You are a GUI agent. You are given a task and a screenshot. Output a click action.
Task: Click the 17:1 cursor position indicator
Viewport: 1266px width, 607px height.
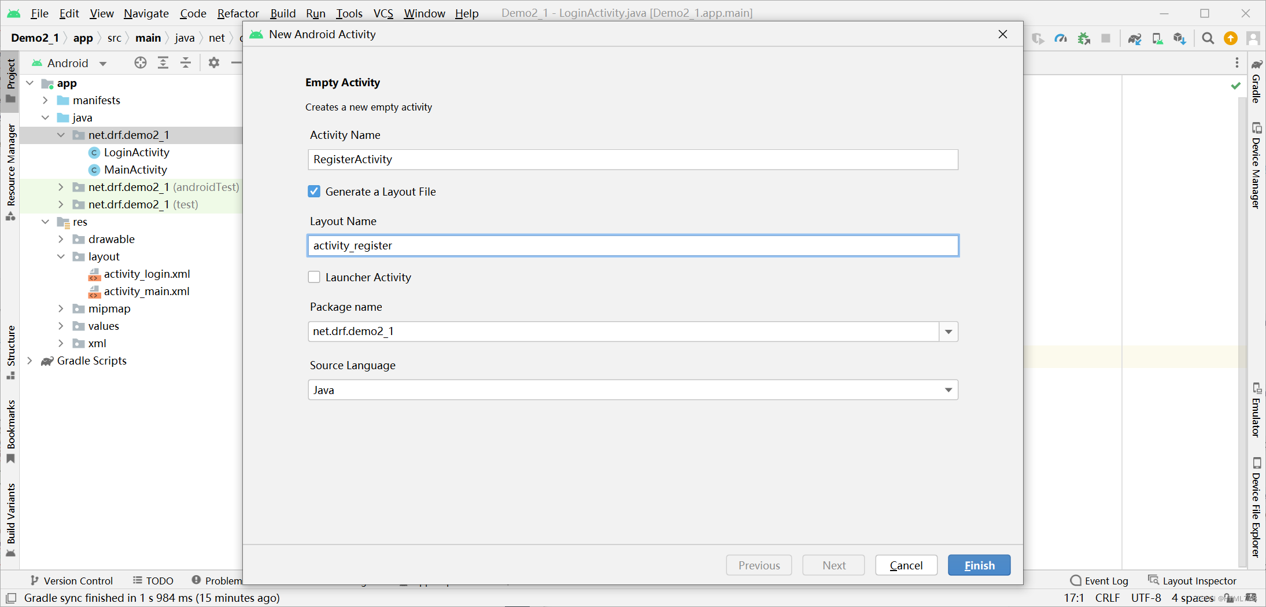(1074, 598)
